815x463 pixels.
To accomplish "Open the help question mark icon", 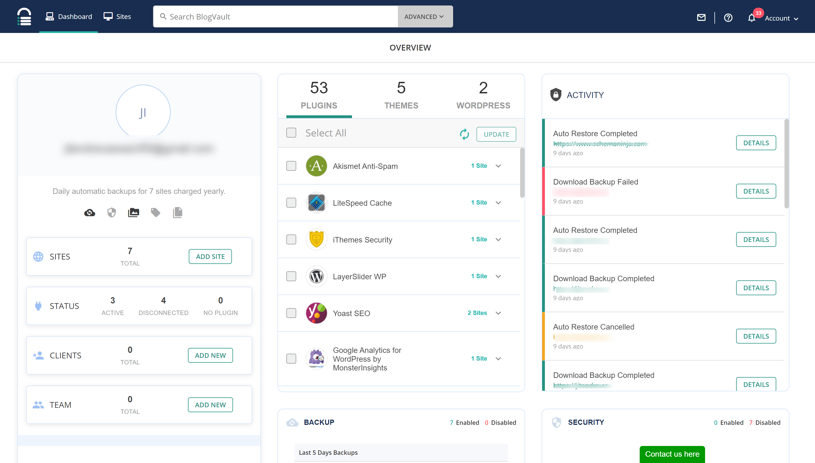I will pos(728,18).
